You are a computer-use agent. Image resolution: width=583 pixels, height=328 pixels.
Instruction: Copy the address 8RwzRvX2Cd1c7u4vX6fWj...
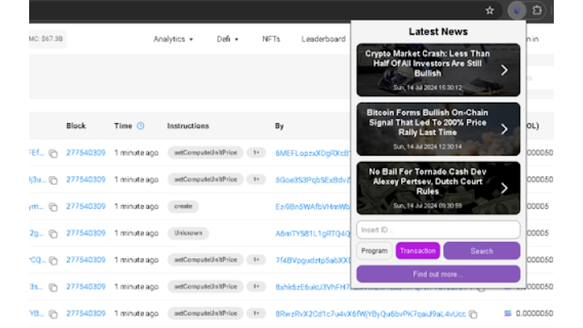[473, 314]
